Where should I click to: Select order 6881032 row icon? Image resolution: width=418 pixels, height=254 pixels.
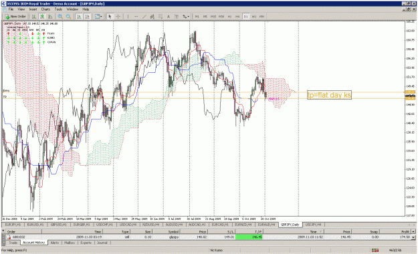(9, 237)
